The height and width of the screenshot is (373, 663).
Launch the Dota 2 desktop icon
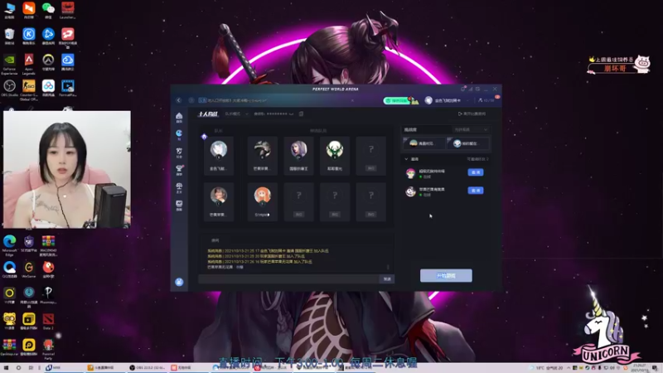tap(48, 322)
